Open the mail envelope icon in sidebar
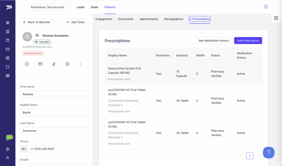Screen dimensions: 282x166 (x=7, y=49)
